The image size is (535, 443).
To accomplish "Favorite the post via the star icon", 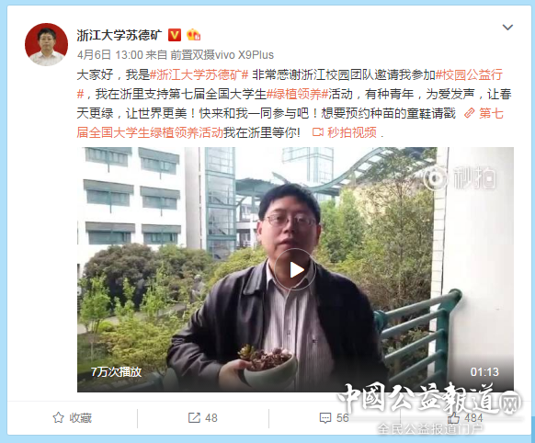I will pyautogui.click(x=58, y=418).
